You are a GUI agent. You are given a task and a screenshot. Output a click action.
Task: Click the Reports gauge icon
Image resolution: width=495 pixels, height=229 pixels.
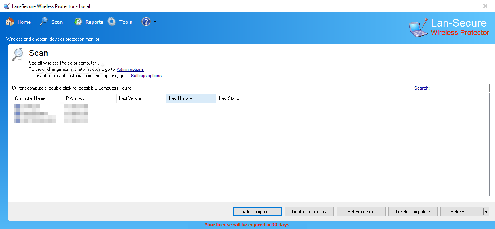tap(78, 22)
